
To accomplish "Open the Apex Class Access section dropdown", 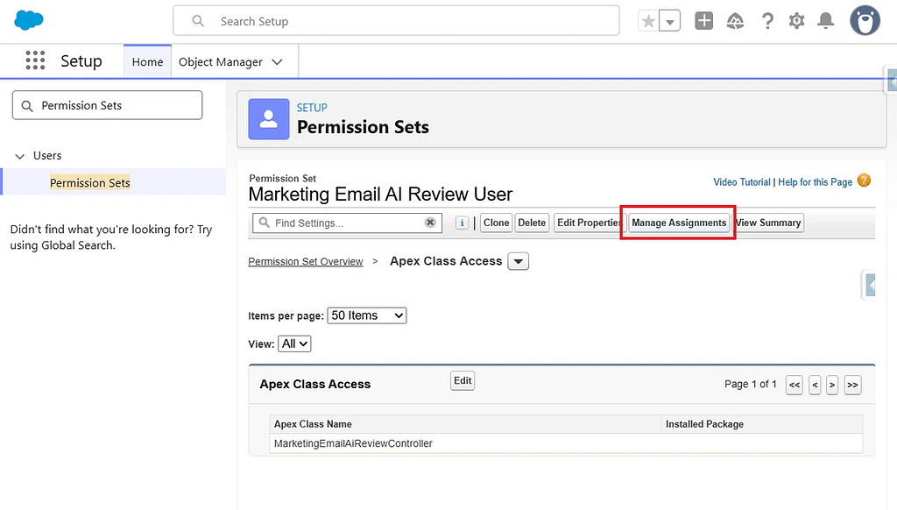I will click(519, 262).
